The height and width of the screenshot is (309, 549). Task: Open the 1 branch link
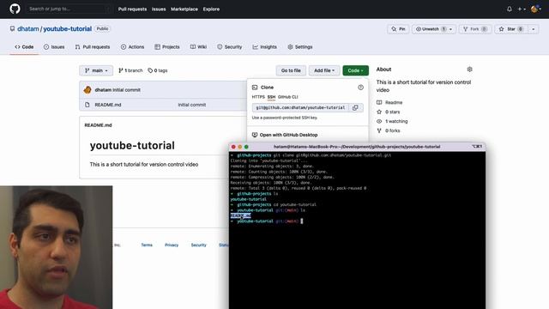click(x=130, y=70)
